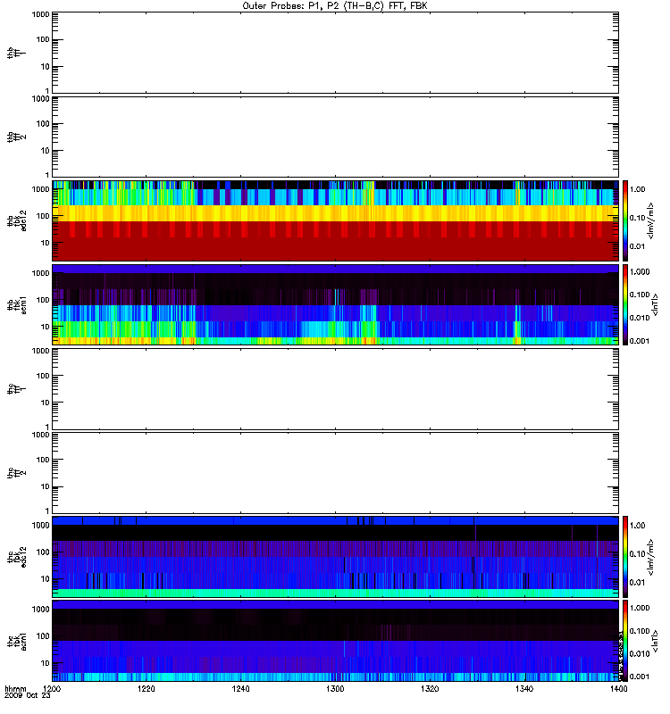Image resolution: width=670 pixels, height=714 pixels.
Task: Click the 1.00 value on thb edc12 color bar
Action: point(637,189)
